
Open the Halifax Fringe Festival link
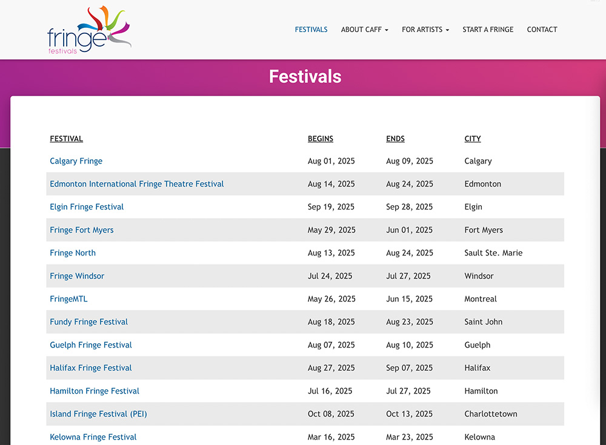[x=91, y=368]
